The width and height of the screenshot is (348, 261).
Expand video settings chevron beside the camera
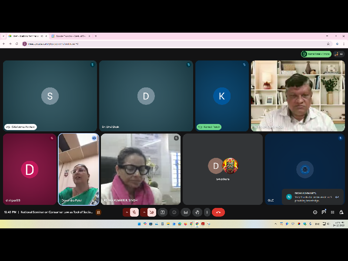144,212
